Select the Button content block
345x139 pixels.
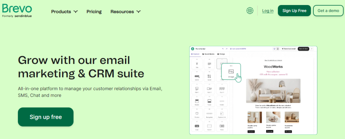(197, 76)
